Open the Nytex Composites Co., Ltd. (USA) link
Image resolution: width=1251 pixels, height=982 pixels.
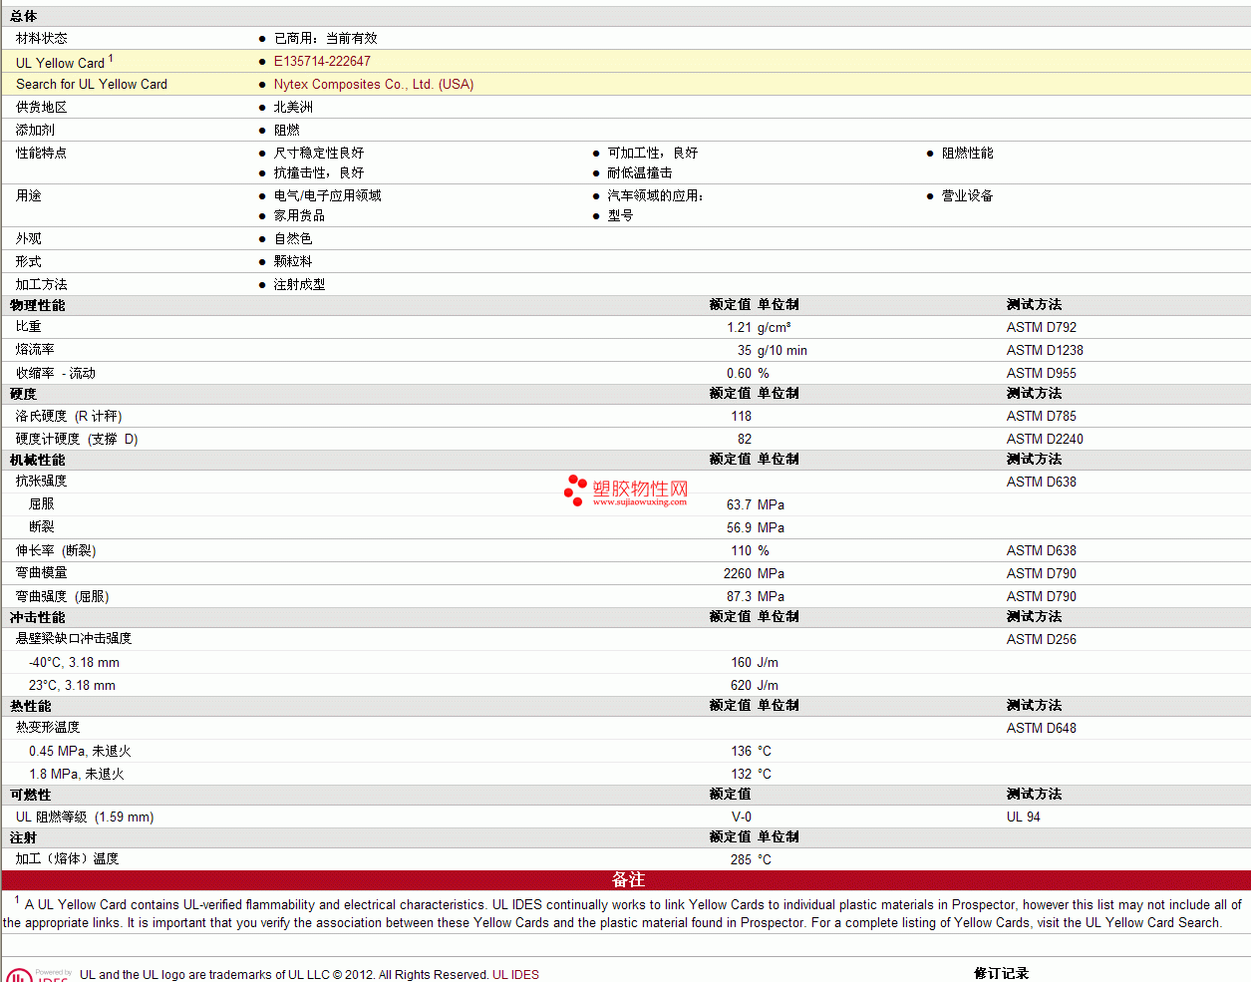point(374,84)
